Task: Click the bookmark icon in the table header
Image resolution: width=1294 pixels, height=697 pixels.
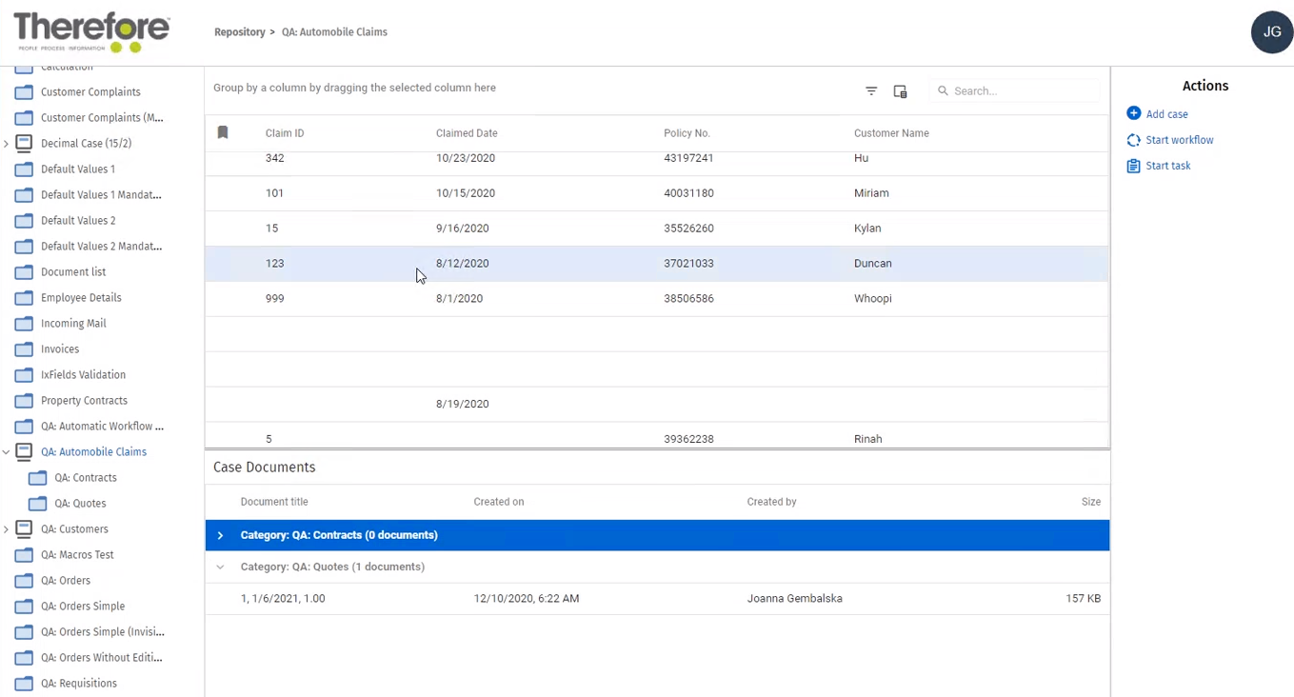Action: click(x=223, y=133)
